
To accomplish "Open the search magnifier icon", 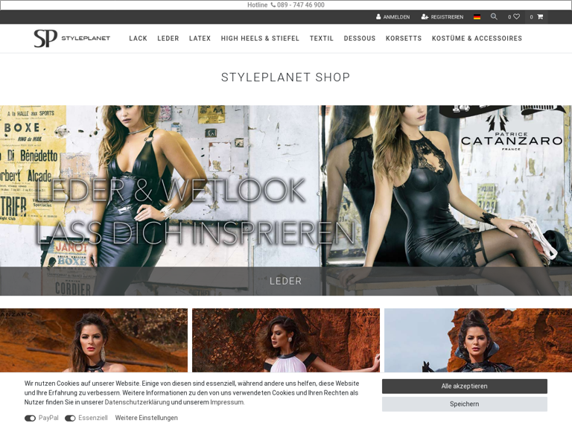I will (x=494, y=16).
